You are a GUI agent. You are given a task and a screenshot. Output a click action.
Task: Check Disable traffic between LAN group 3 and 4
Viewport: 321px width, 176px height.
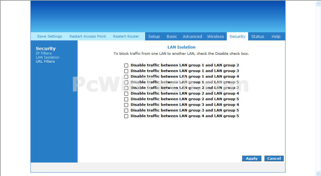click(x=126, y=105)
